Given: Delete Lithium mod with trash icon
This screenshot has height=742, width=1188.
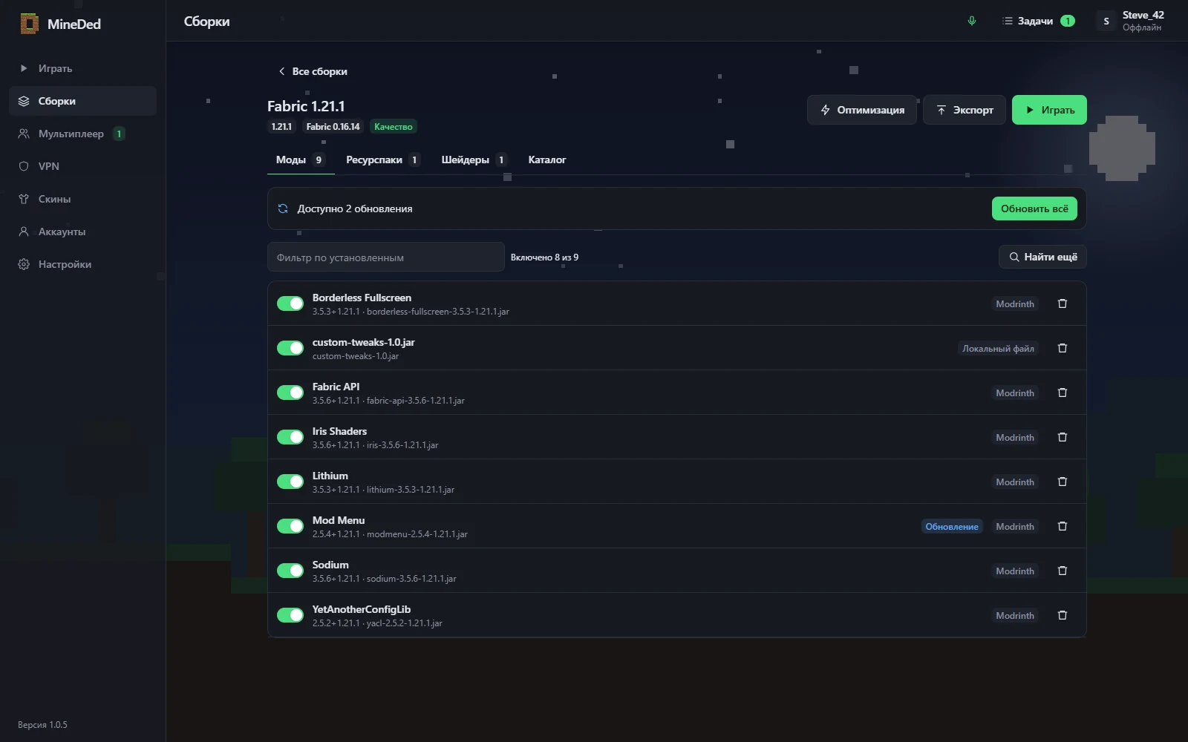Looking at the screenshot, I should point(1063,482).
